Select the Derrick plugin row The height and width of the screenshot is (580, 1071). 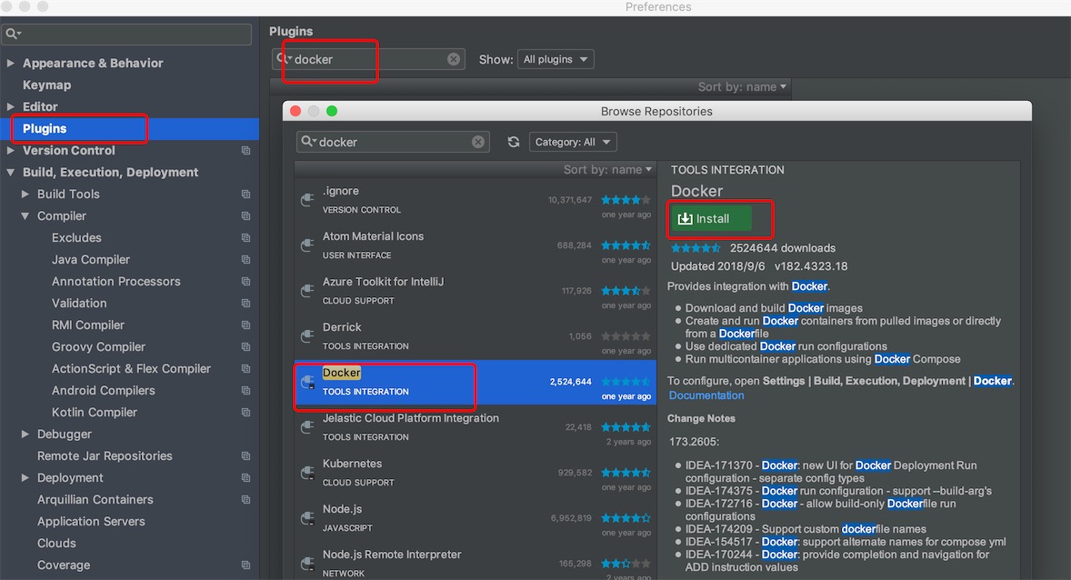pos(475,336)
